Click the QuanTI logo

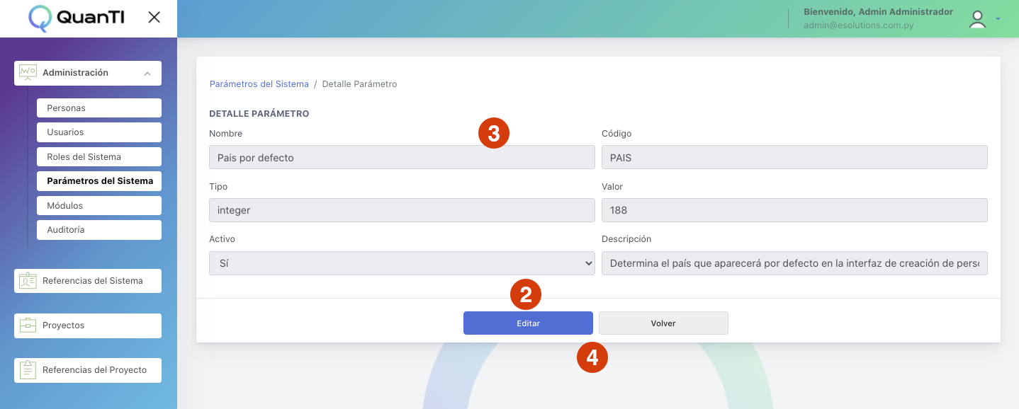coord(77,18)
